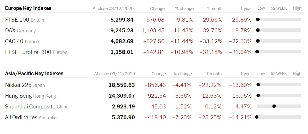Click the Europe Key Indexes heading

click(28, 8)
